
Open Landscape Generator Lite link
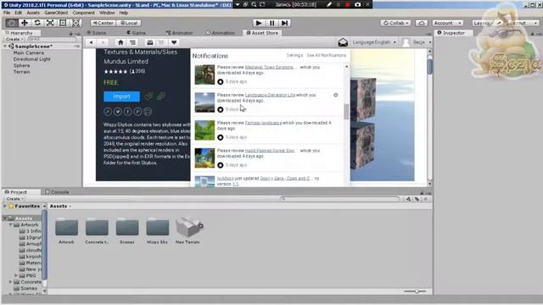(x=270, y=95)
